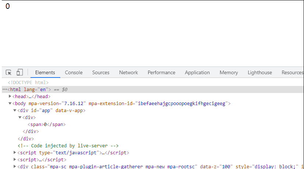This screenshot has width=304, height=169.
Task: Click the style="display: block;" attribute
Action: pyautogui.click(x=267, y=166)
